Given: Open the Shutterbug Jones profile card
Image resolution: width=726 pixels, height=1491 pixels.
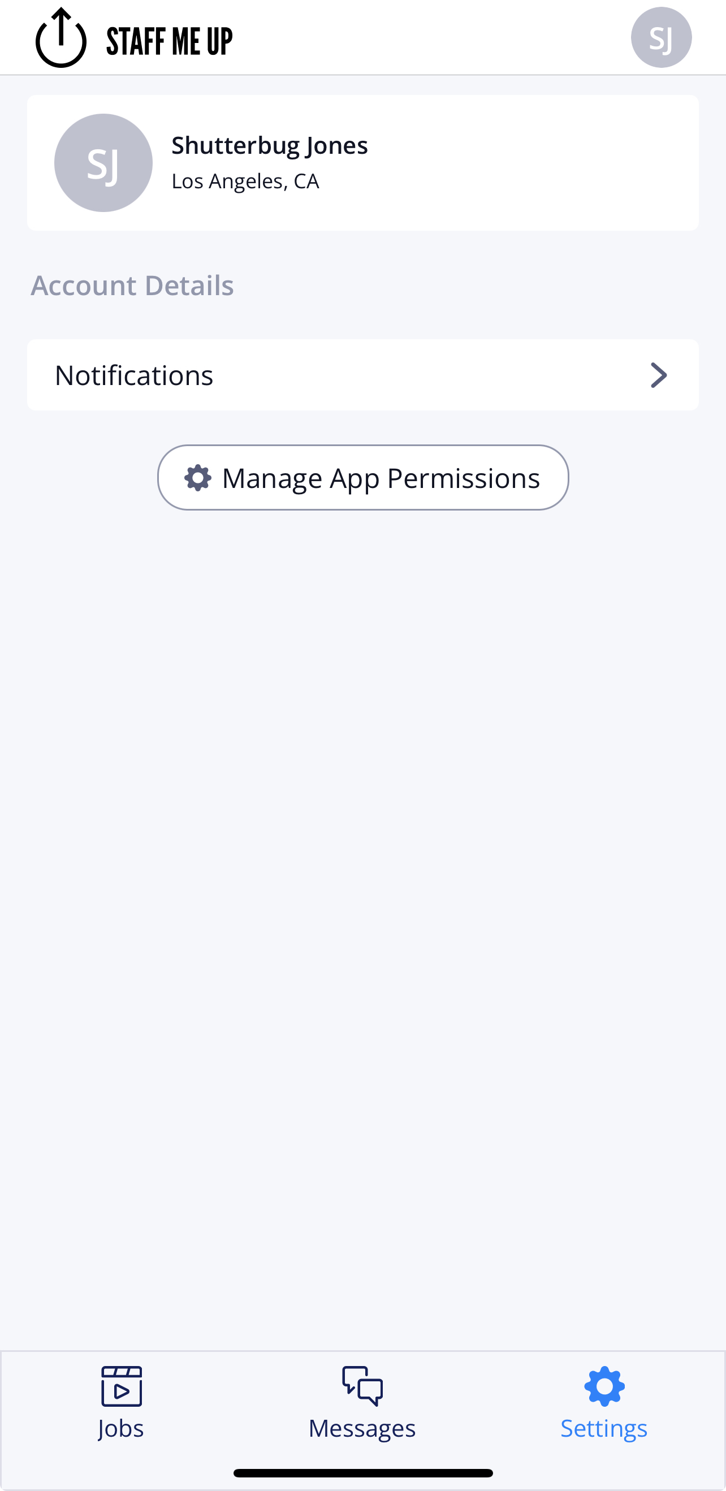Looking at the screenshot, I should click(x=363, y=163).
